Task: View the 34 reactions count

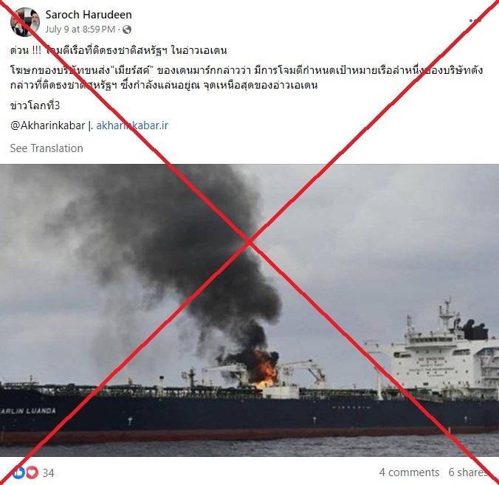Action: (x=48, y=473)
